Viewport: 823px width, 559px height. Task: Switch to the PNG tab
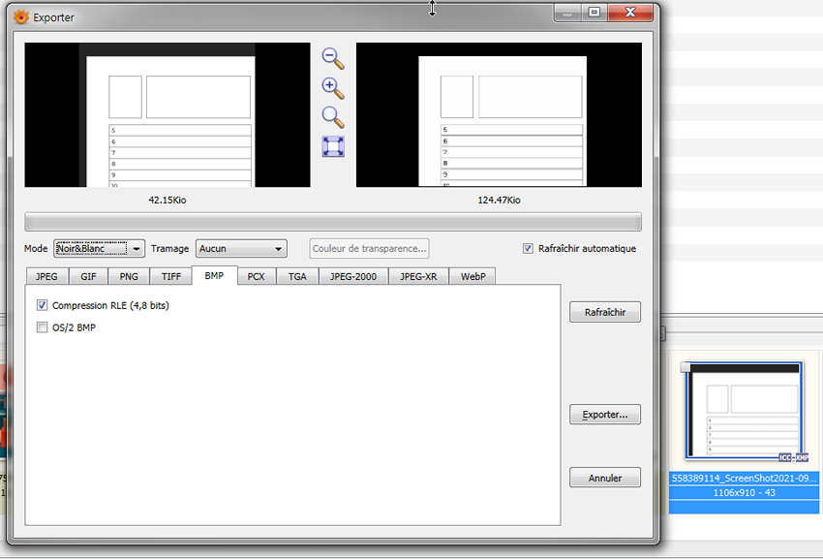(128, 276)
